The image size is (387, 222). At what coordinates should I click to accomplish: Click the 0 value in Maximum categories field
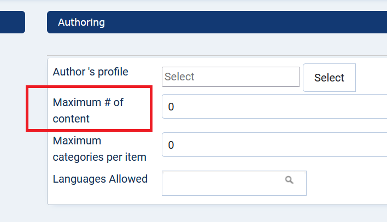coord(171,145)
